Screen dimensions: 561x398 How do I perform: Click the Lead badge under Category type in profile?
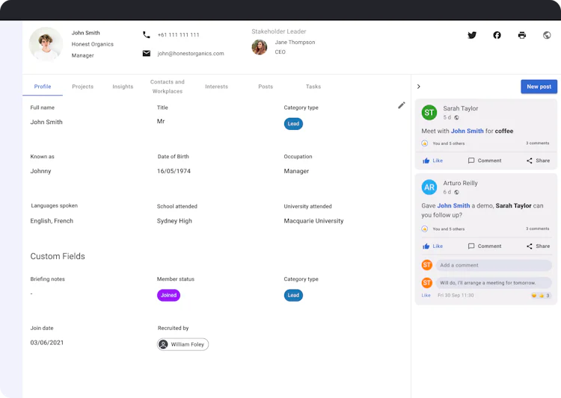point(293,124)
